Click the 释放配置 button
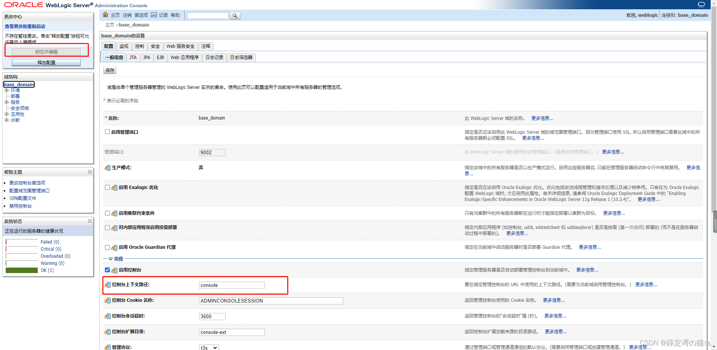Viewport: 717px width, 350px height. pos(46,63)
